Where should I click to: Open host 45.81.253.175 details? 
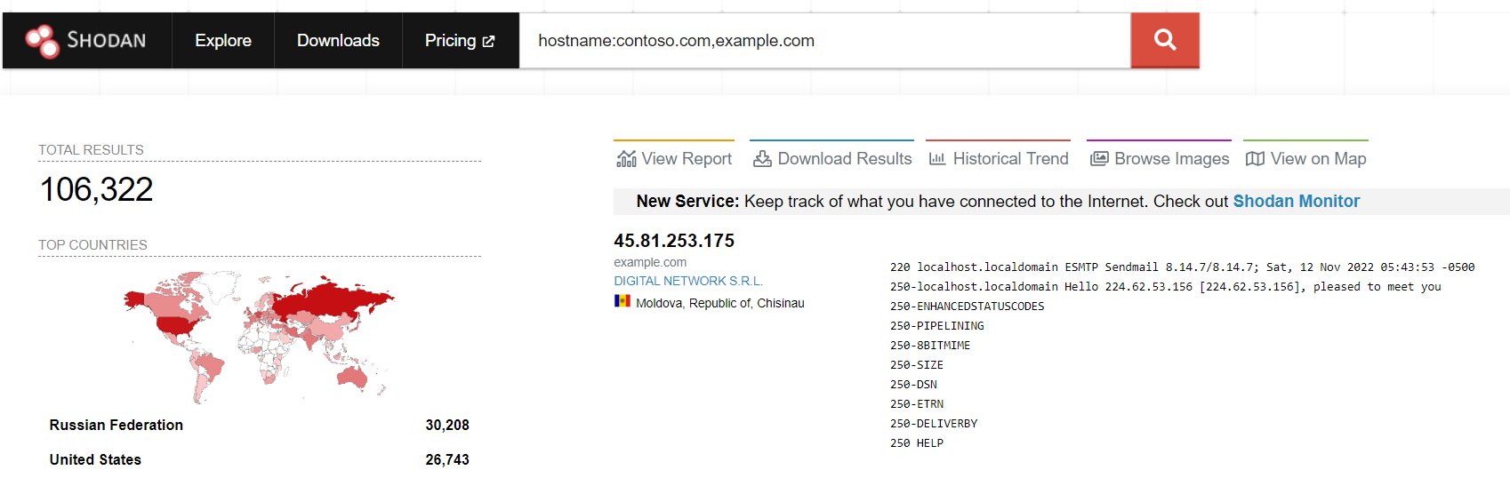(674, 241)
